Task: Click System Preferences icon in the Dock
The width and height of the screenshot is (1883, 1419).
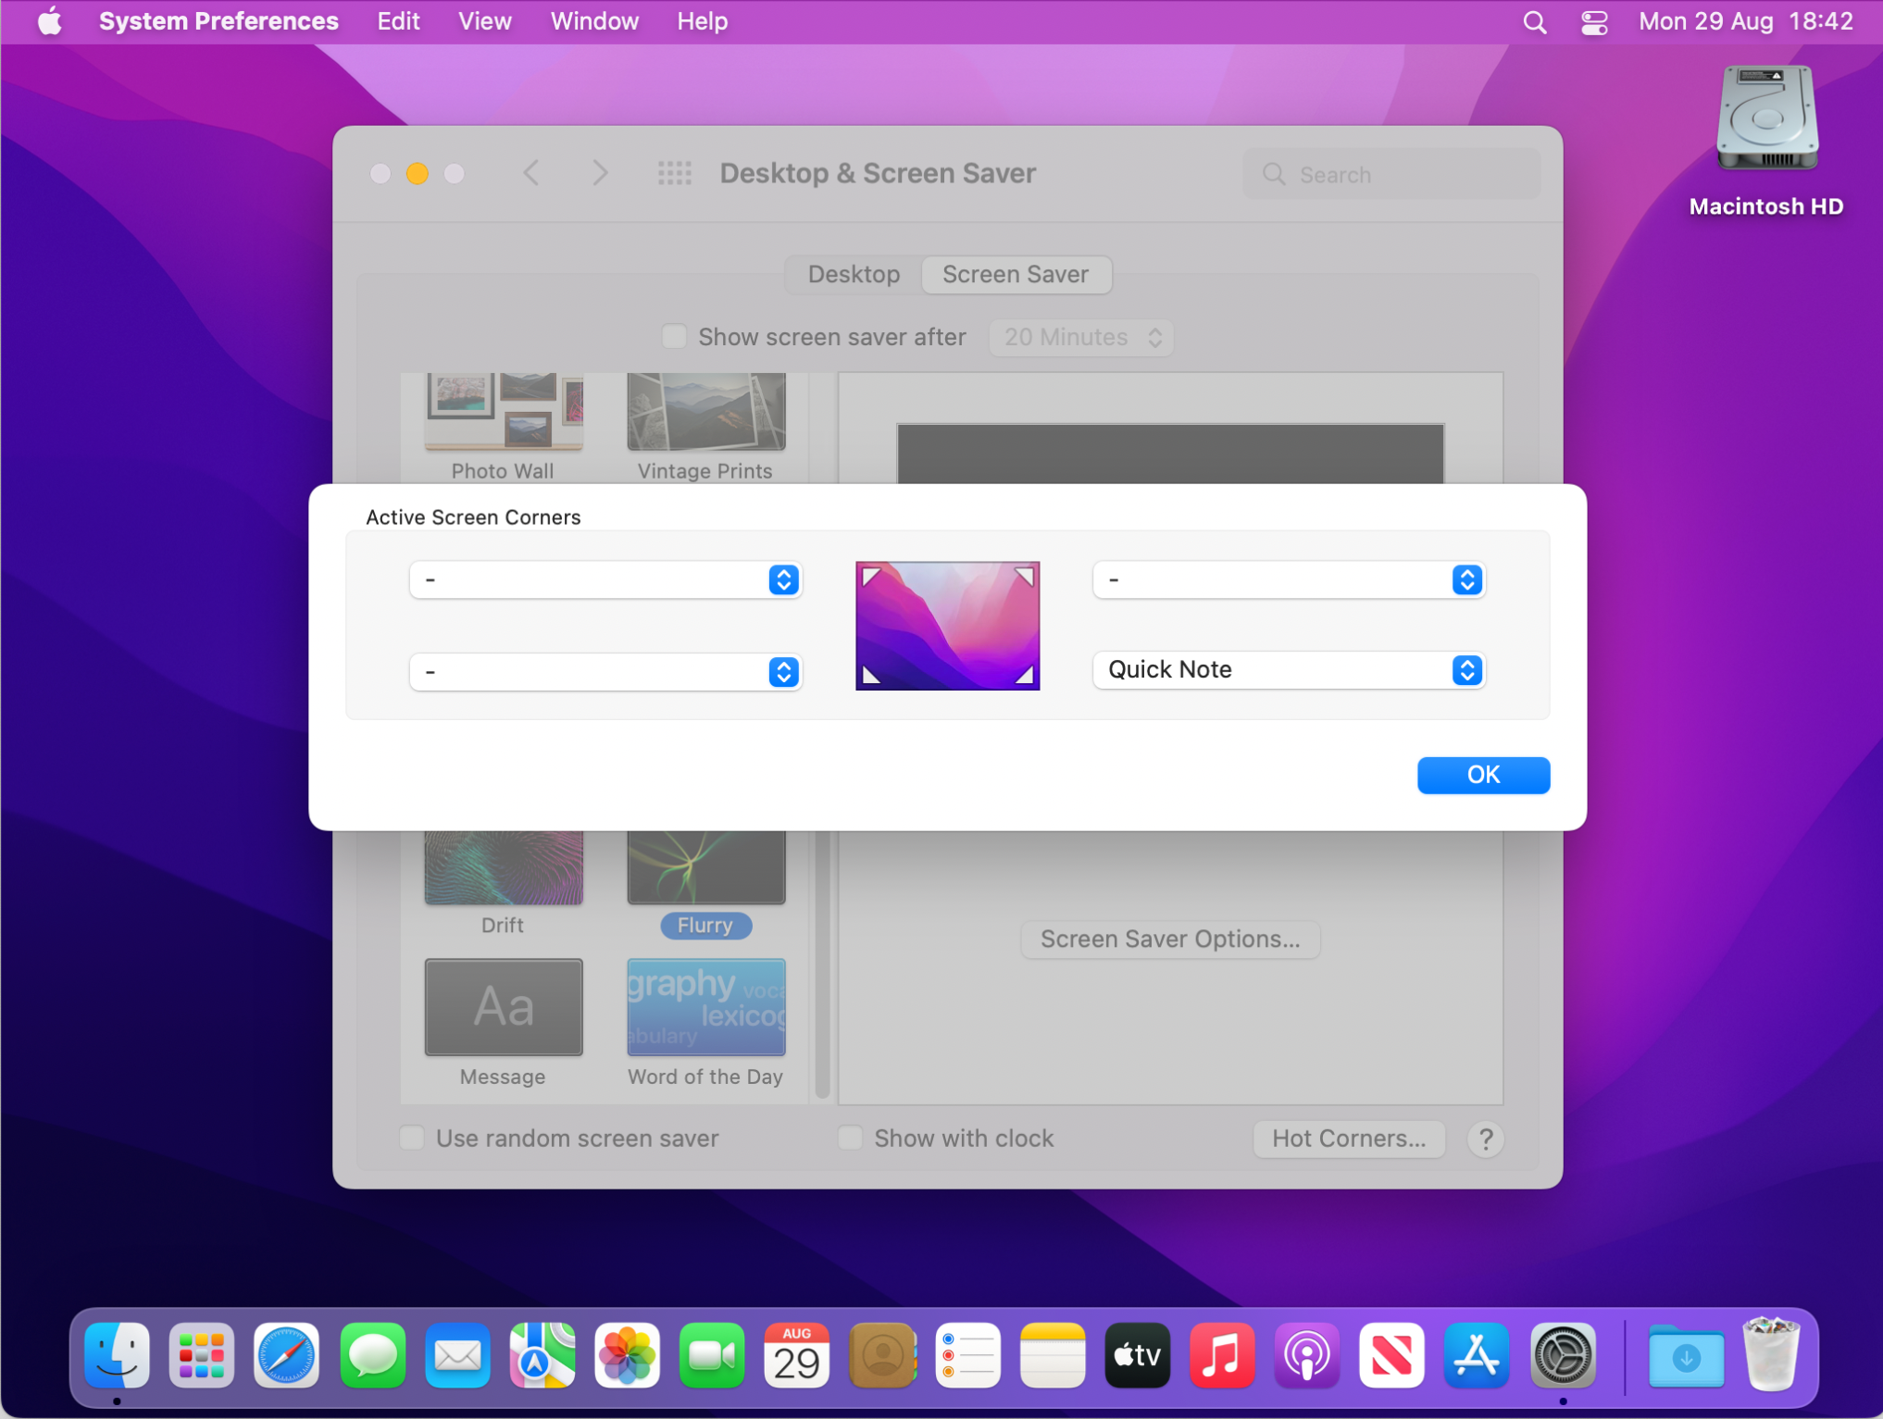Action: pyautogui.click(x=1563, y=1355)
